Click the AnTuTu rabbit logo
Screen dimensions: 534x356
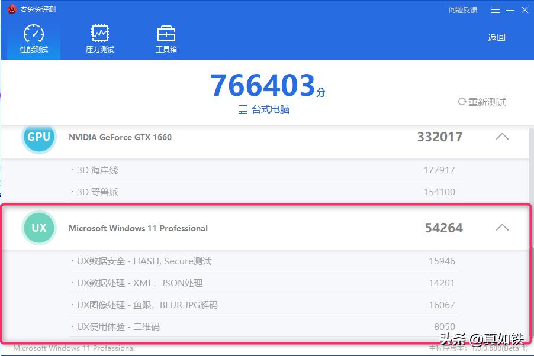11,9
